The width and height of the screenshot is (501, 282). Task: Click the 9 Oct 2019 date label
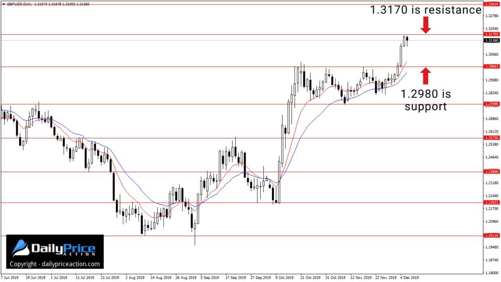284,278
